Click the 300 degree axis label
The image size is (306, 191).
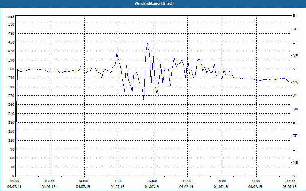tap(11, 87)
